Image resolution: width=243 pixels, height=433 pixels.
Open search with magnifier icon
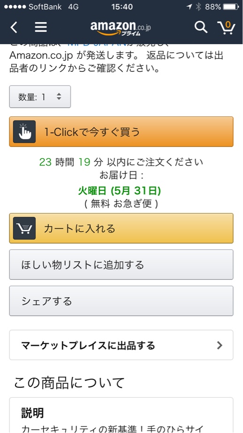pyautogui.click(x=201, y=27)
